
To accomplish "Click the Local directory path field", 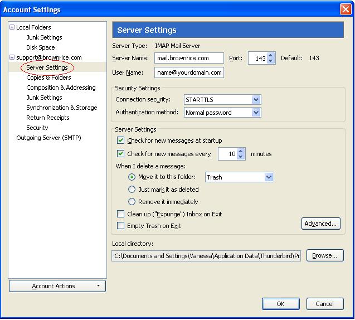I will tap(206, 256).
